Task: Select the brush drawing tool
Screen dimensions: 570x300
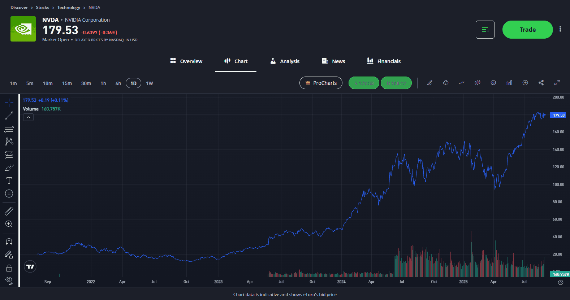Action: coord(9,168)
